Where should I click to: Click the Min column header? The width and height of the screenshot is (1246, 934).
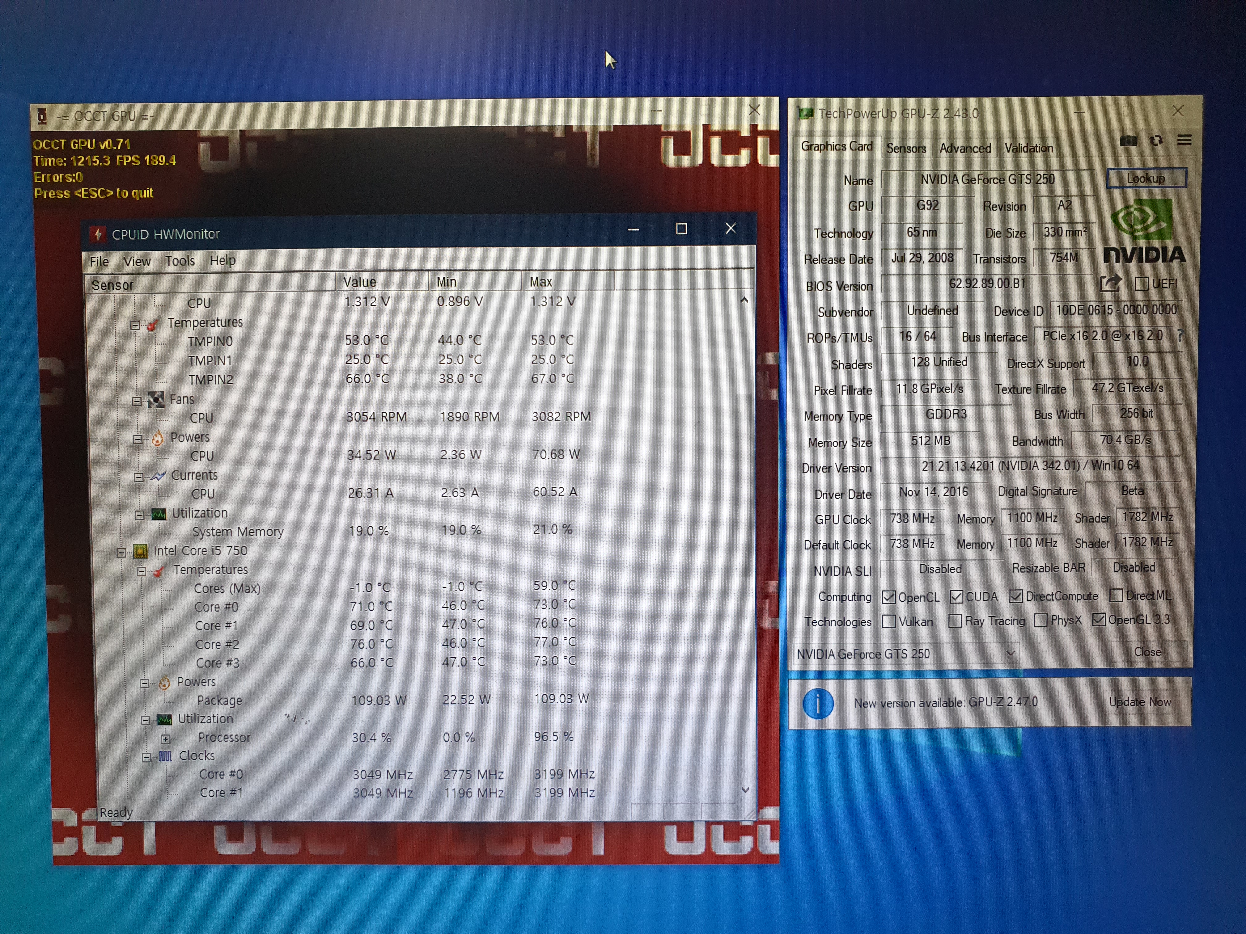pyautogui.click(x=475, y=281)
